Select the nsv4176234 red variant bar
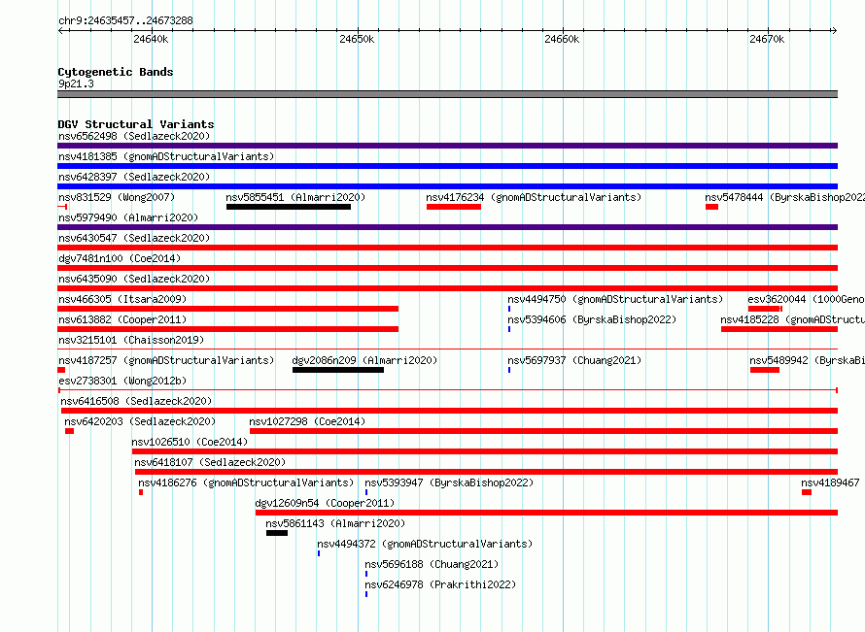Viewport: 865px width, 632px height. click(454, 207)
